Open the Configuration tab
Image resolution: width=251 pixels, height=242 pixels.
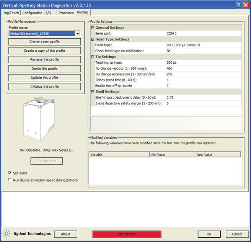32,13
